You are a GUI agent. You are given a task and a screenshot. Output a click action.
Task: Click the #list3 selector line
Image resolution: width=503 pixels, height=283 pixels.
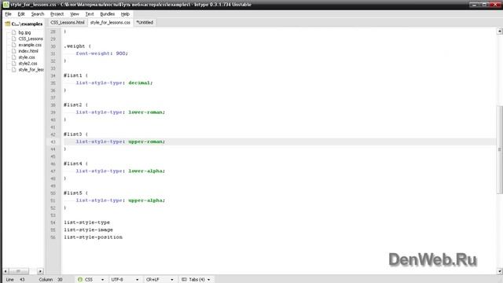point(75,134)
